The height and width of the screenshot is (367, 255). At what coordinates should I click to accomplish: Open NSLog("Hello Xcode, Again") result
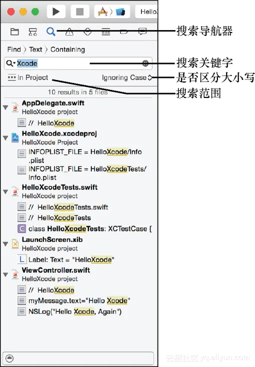(75, 311)
